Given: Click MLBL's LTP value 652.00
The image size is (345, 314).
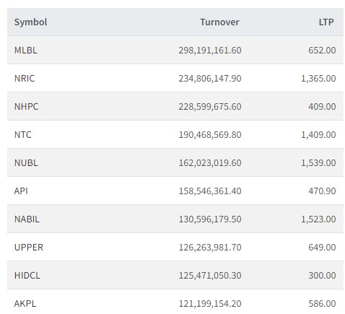Looking at the screenshot, I should pos(322,51).
